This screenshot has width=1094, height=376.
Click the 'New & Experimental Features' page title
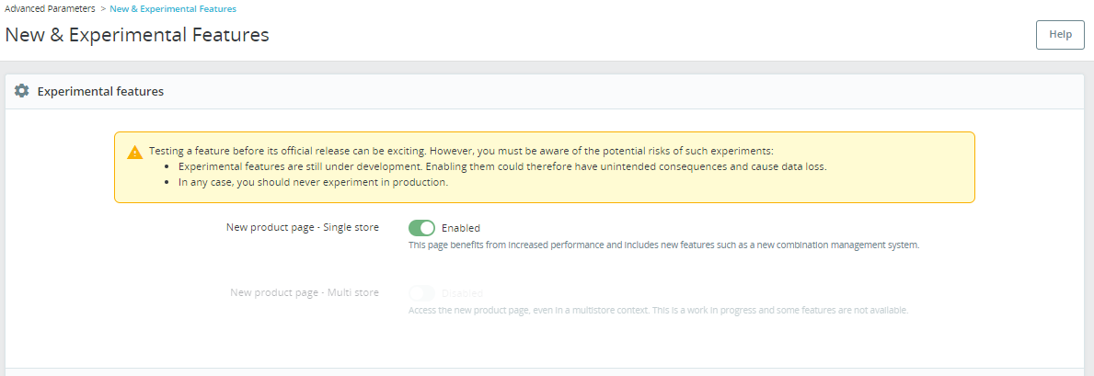(137, 35)
